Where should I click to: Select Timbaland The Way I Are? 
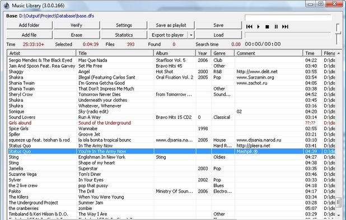(171, 214)
